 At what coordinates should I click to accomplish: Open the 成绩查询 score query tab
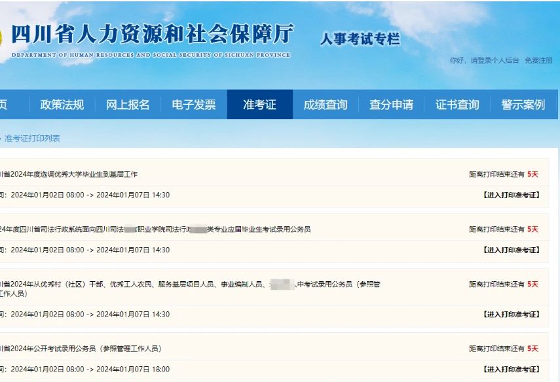pos(326,104)
